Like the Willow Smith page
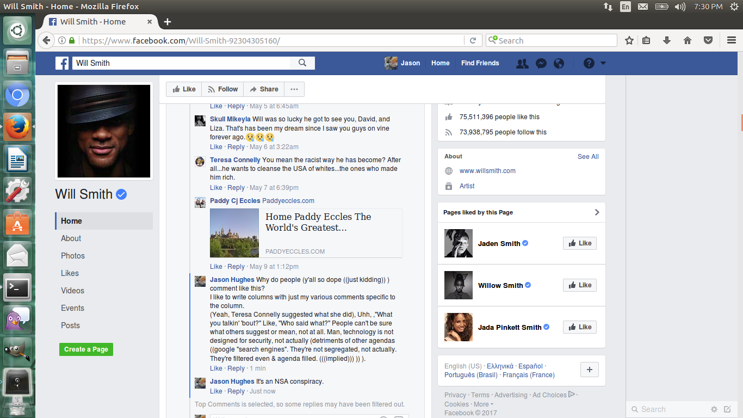The height and width of the screenshot is (418, 743). pos(580,285)
